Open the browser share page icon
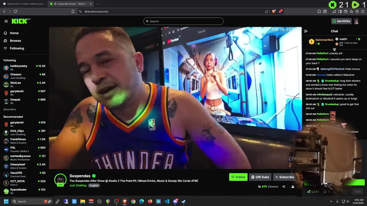 click(267, 11)
